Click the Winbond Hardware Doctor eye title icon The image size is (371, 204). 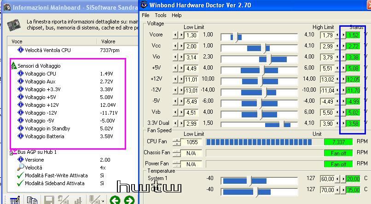(144, 5)
